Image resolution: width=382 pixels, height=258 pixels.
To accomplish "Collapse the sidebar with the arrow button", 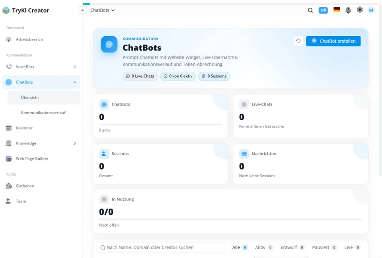I will [x=82, y=10].
